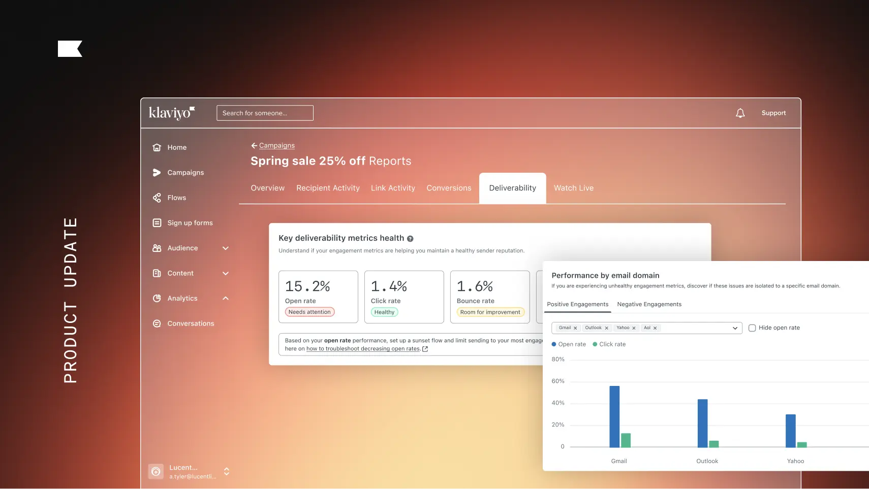Open the account switcher arrows
Viewport: 869px width, 489px height.
point(227,472)
